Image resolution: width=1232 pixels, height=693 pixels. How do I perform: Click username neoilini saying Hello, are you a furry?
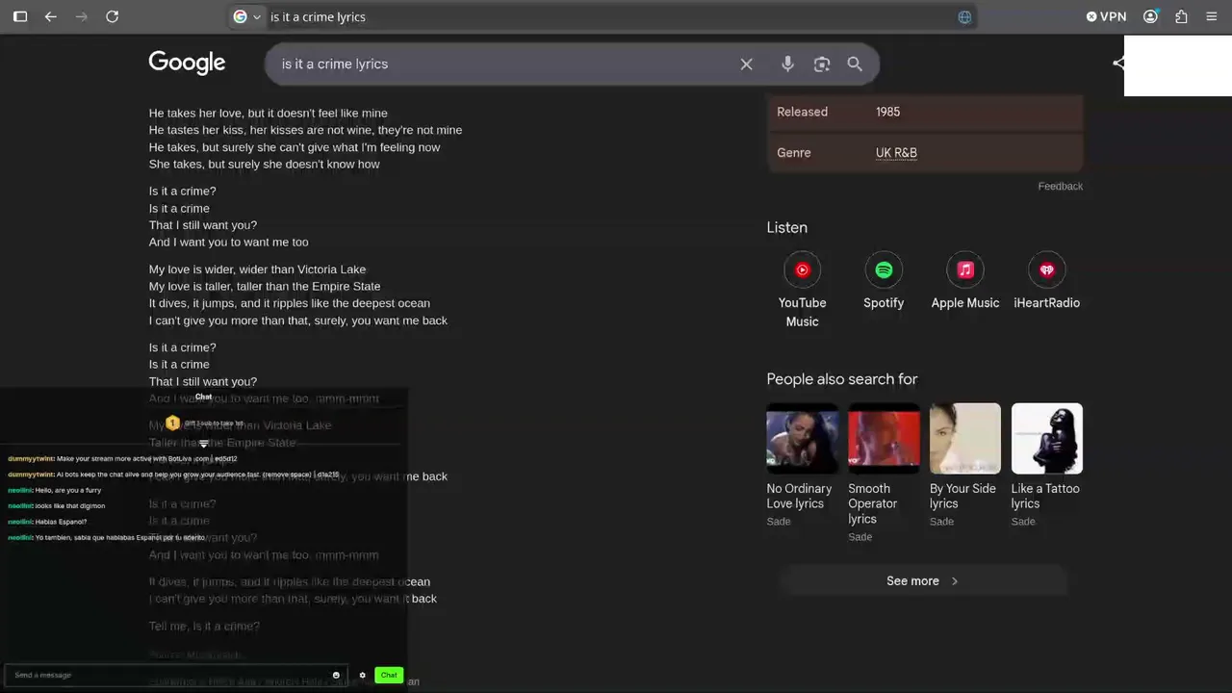pyautogui.click(x=20, y=490)
